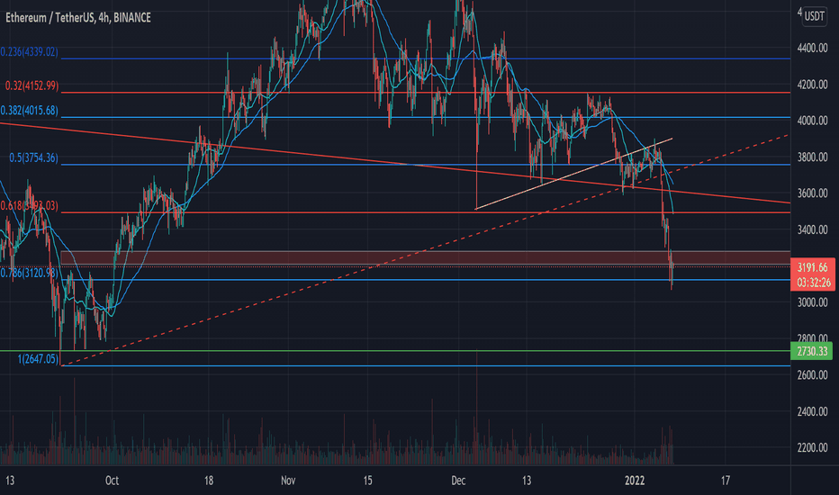Click the Oct date on time axis
Image resolution: width=839 pixels, height=495 pixels.
click(x=112, y=481)
